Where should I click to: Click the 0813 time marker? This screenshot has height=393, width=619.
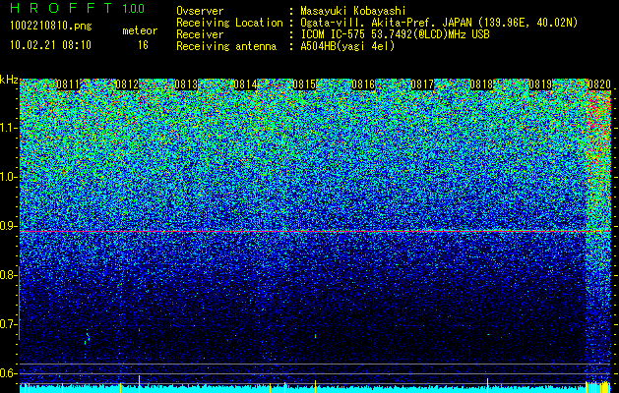(x=186, y=84)
